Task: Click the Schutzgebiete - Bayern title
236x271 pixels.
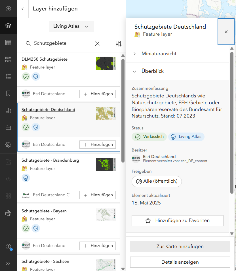Action: (44, 211)
